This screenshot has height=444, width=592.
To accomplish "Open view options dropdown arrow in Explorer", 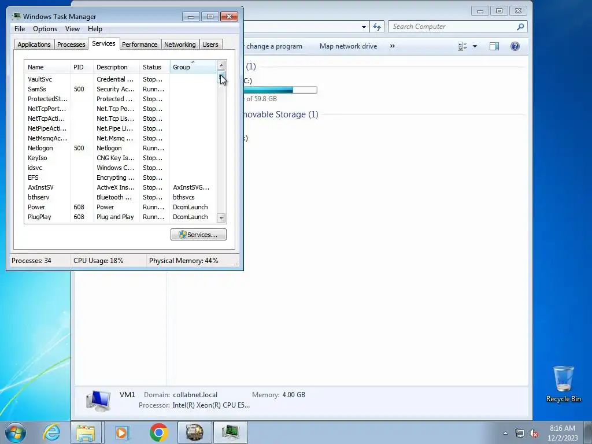I will point(475,46).
